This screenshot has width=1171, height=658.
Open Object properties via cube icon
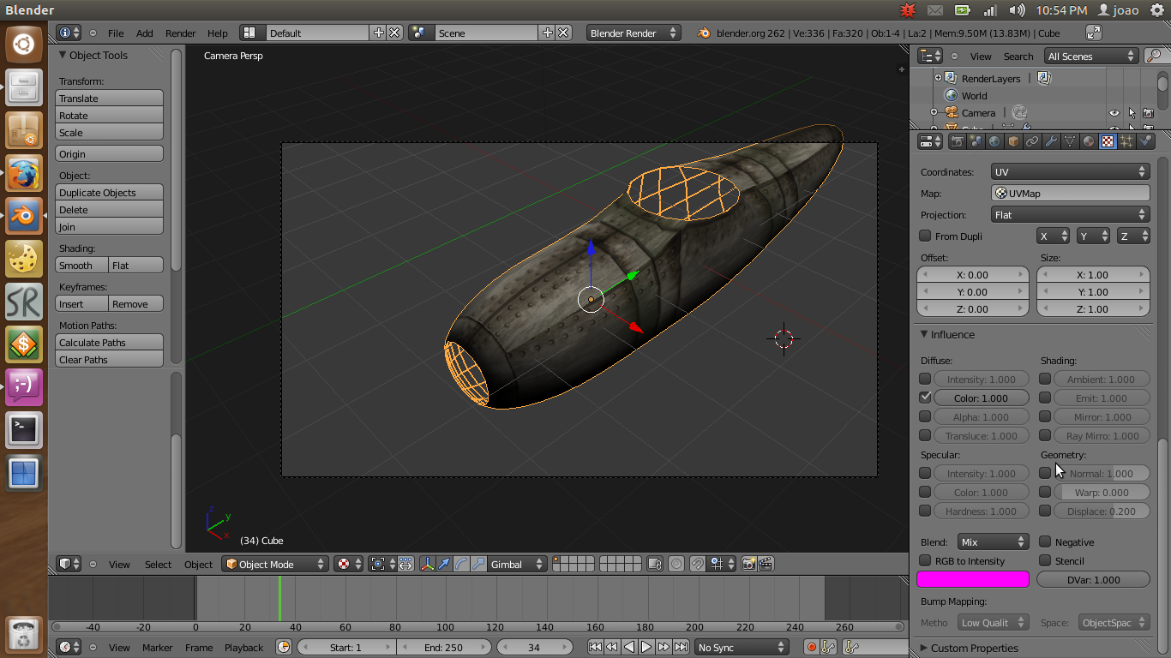click(1013, 141)
